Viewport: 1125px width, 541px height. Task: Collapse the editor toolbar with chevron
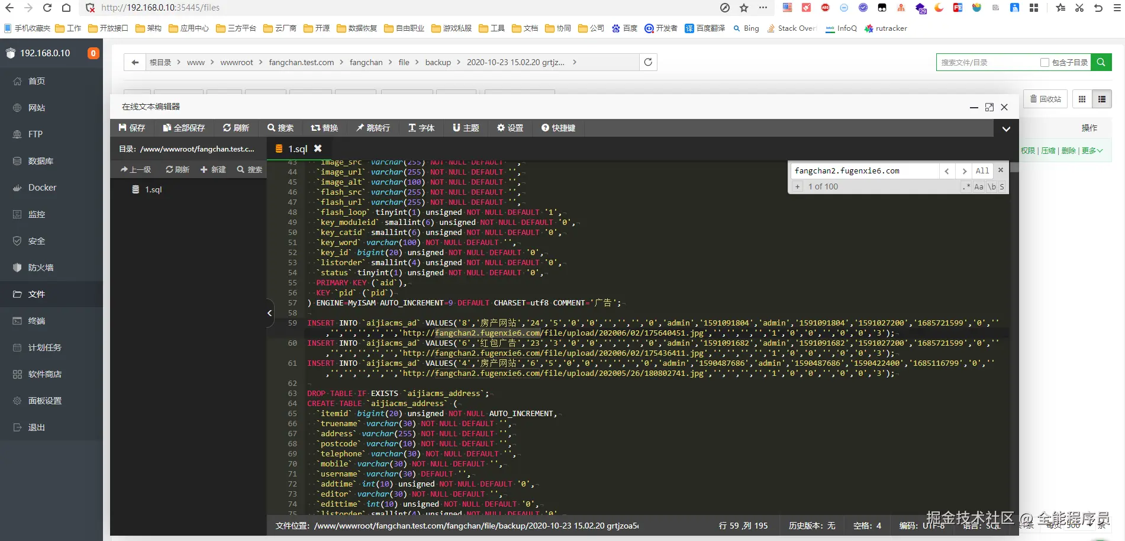pyautogui.click(x=1006, y=128)
